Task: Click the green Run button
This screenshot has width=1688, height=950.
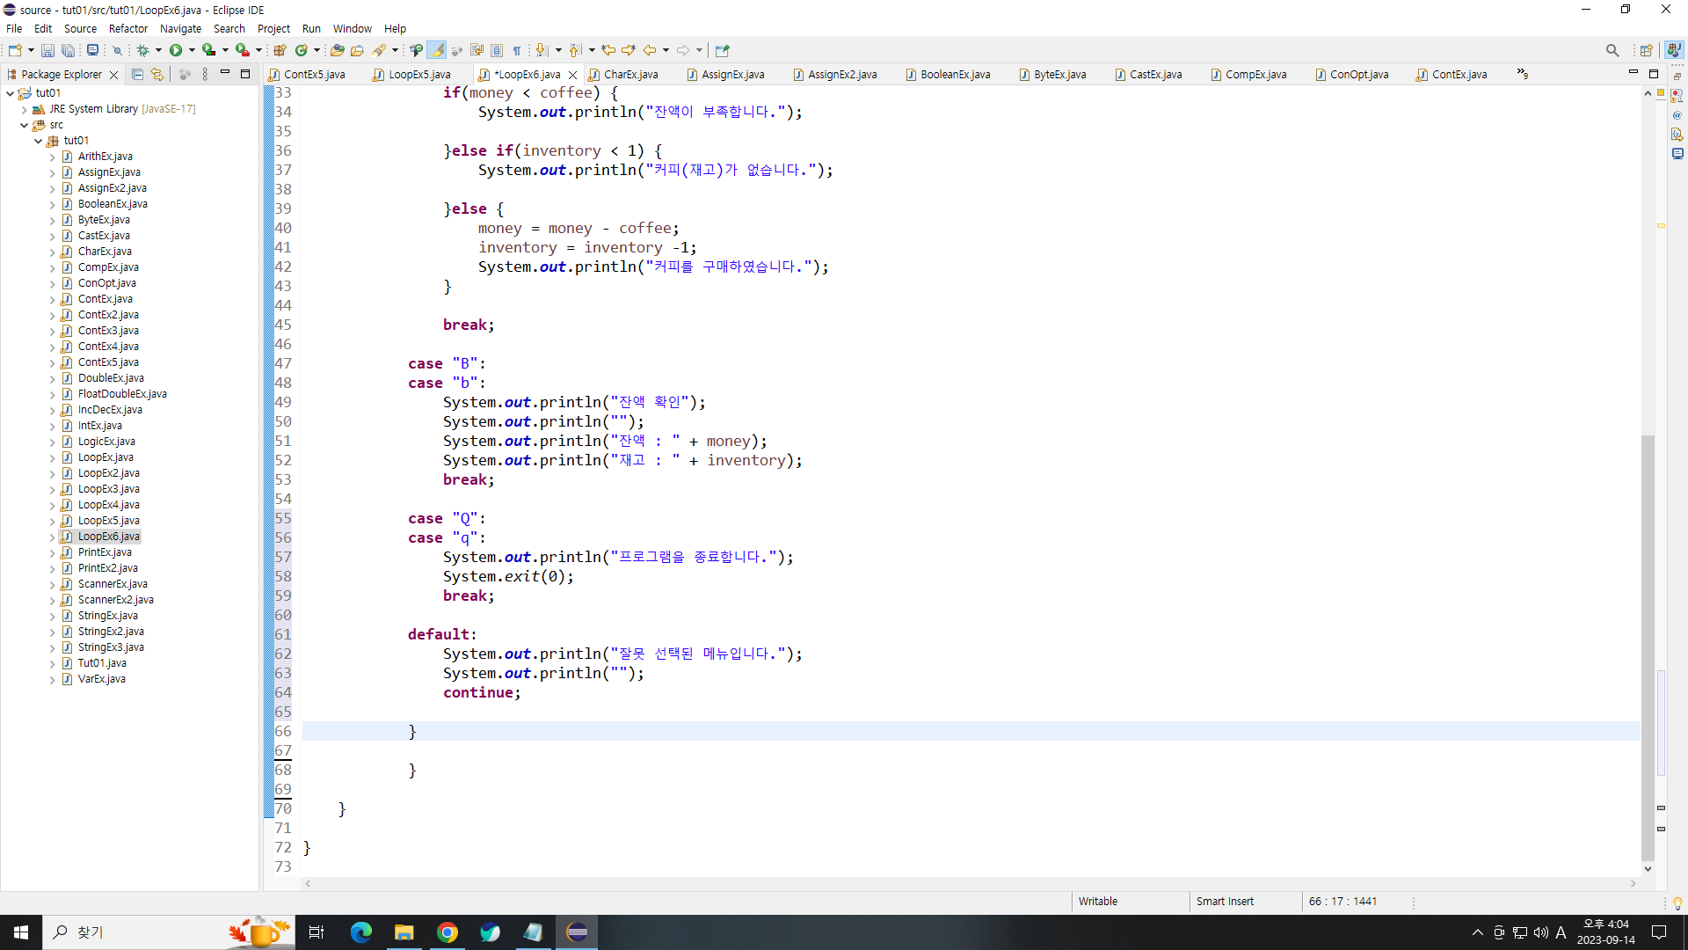Action: [x=176, y=50]
